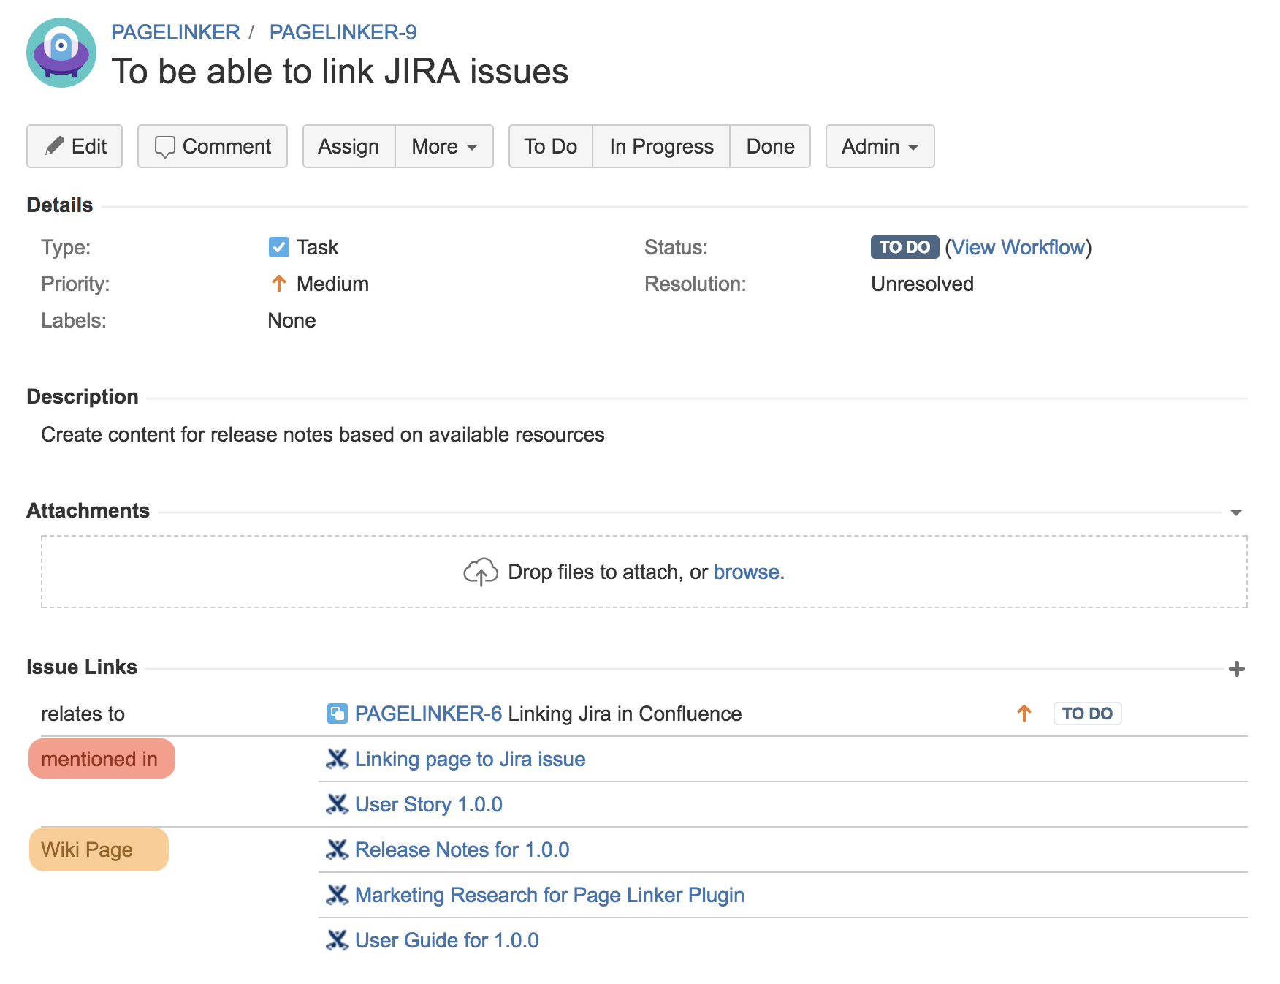Click the Comment button
This screenshot has height=984, width=1280.
pyautogui.click(x=212, y=146)
